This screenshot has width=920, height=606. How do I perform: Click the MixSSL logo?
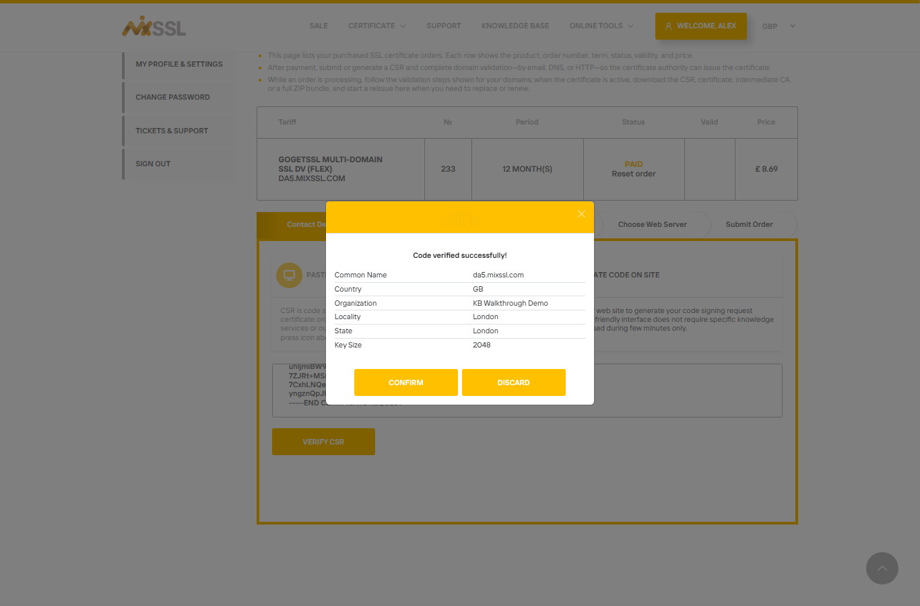(x=154, y=26)
